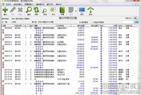Click the 摘要 column header
The height and width of the screenshot is (95, 141).
coord(45,26)
